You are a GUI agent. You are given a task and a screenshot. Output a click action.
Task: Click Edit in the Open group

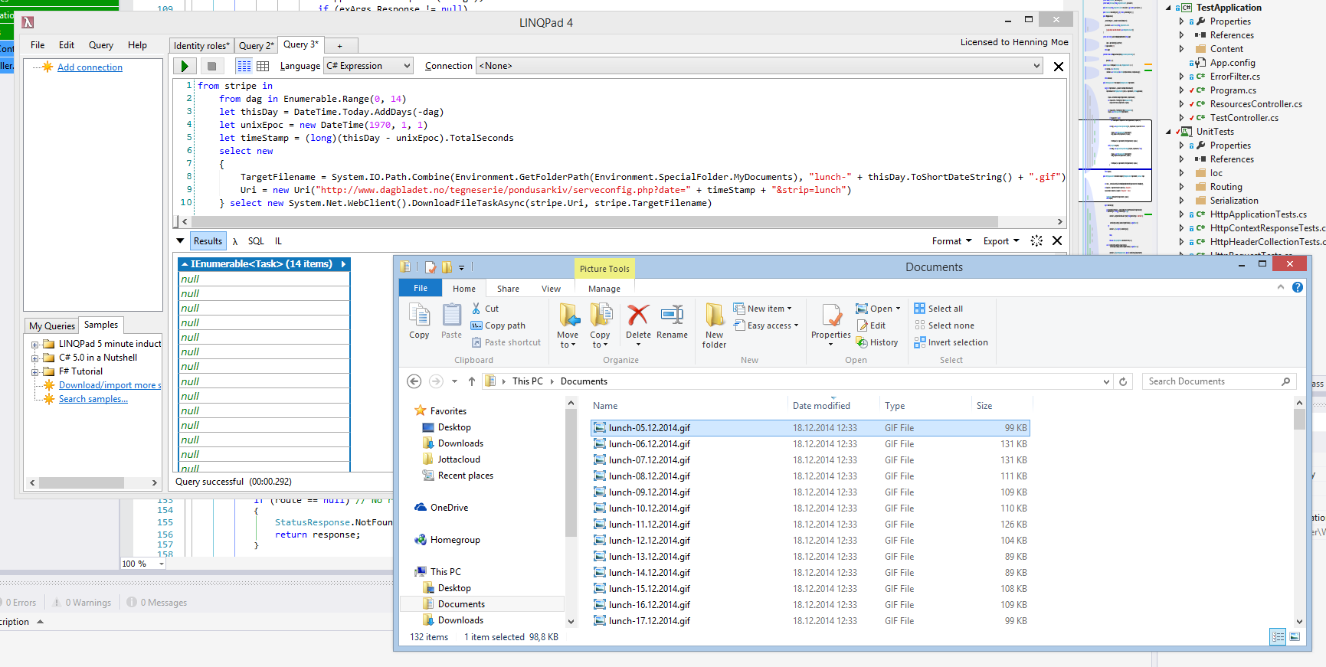pyautogui.click(x=871, y=325)
